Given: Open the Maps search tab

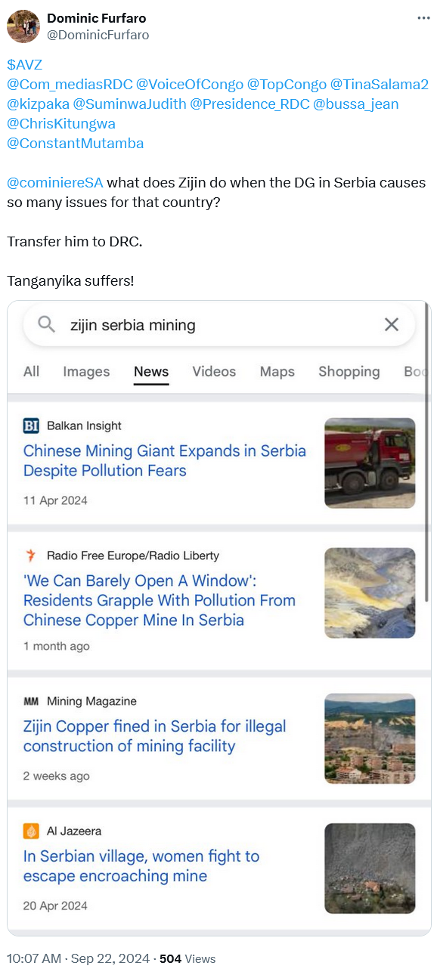Looking at the screenshot, I should click(277, 372).
